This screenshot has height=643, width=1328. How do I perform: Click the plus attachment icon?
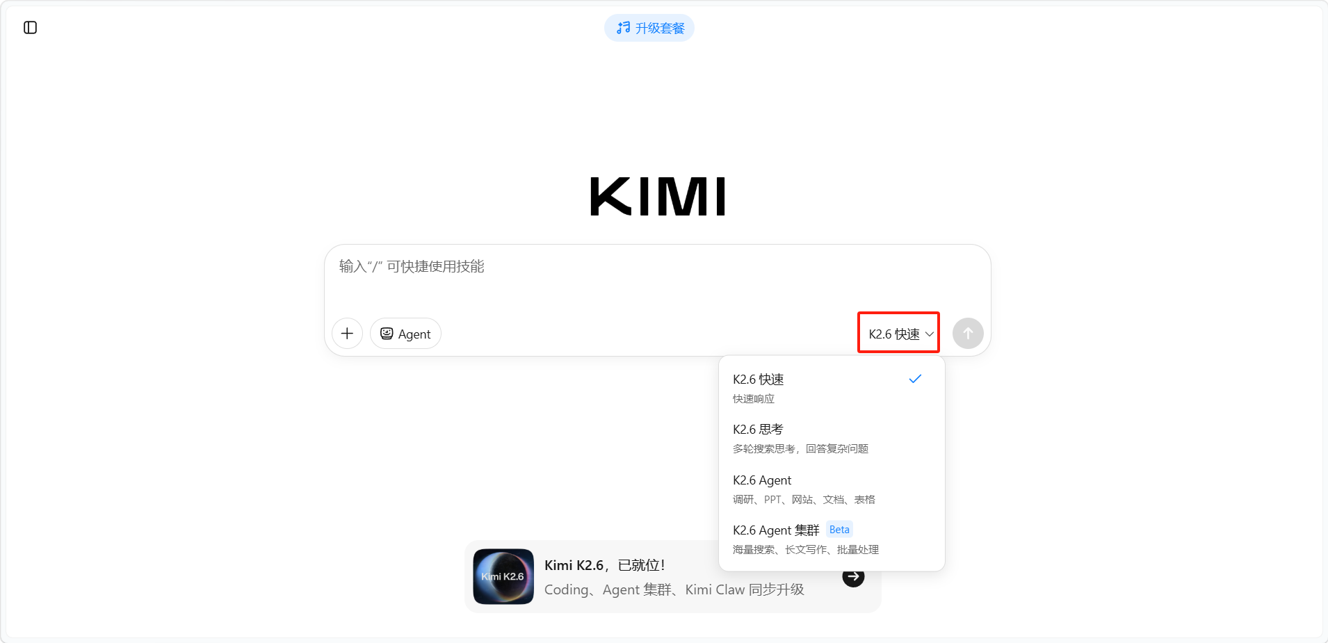[347, 334]
